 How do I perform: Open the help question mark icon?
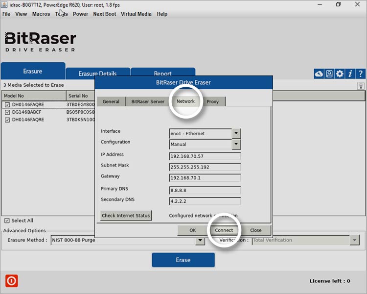[x=361, y=74]
